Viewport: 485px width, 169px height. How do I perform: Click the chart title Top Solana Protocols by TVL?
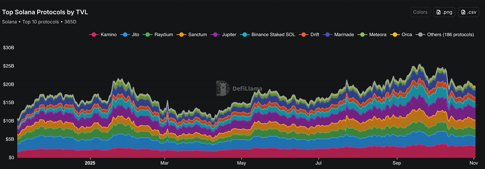[45, 12]
